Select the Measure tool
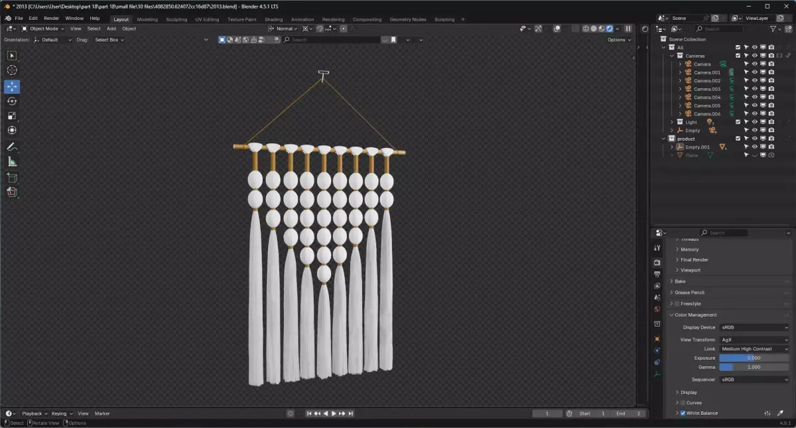This screenshot has height=428, width=796. tap(12, 161)
